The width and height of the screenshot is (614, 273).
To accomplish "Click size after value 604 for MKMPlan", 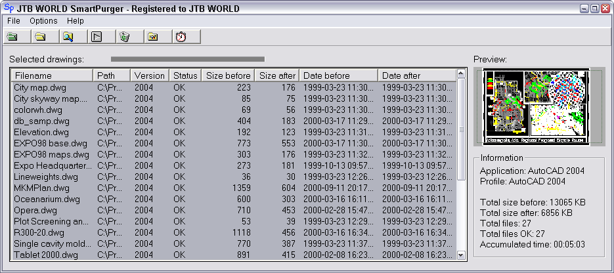I will click(x=288, y=188).
